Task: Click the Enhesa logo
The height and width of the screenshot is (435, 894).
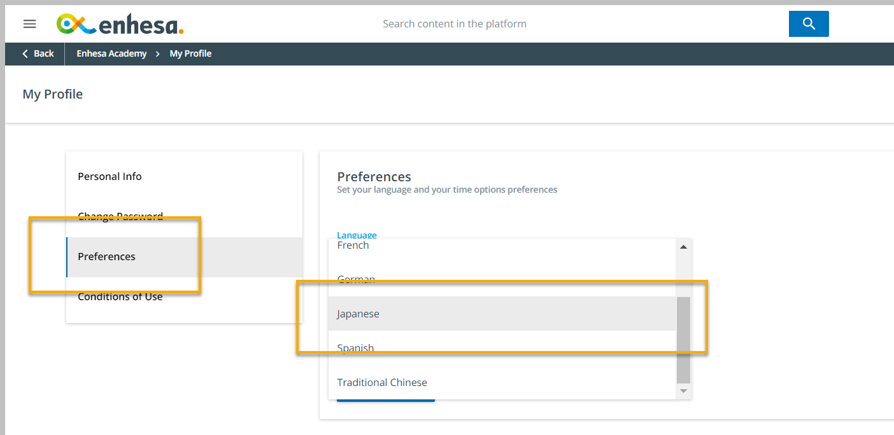Action: coord(120,24)
